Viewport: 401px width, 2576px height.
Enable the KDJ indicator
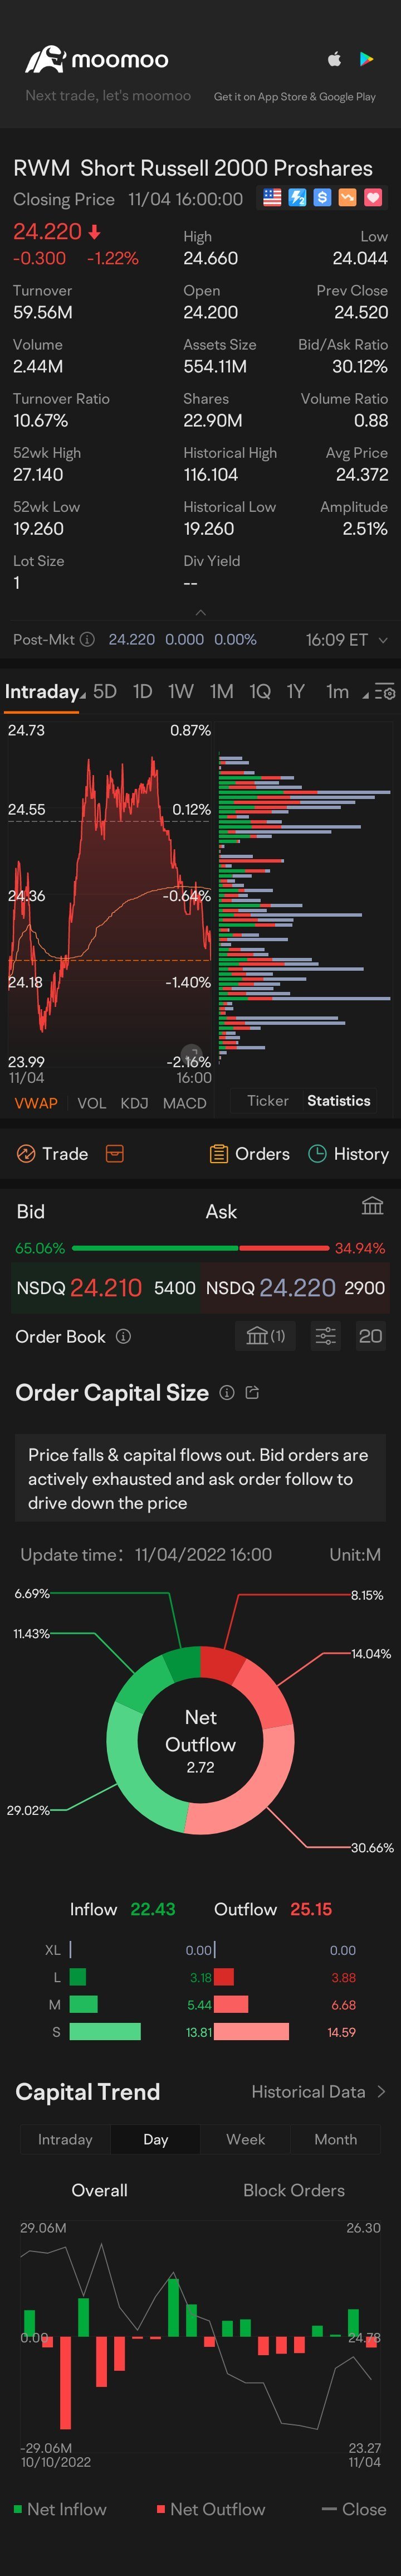pyautogui.click(x=134, y=1103)
